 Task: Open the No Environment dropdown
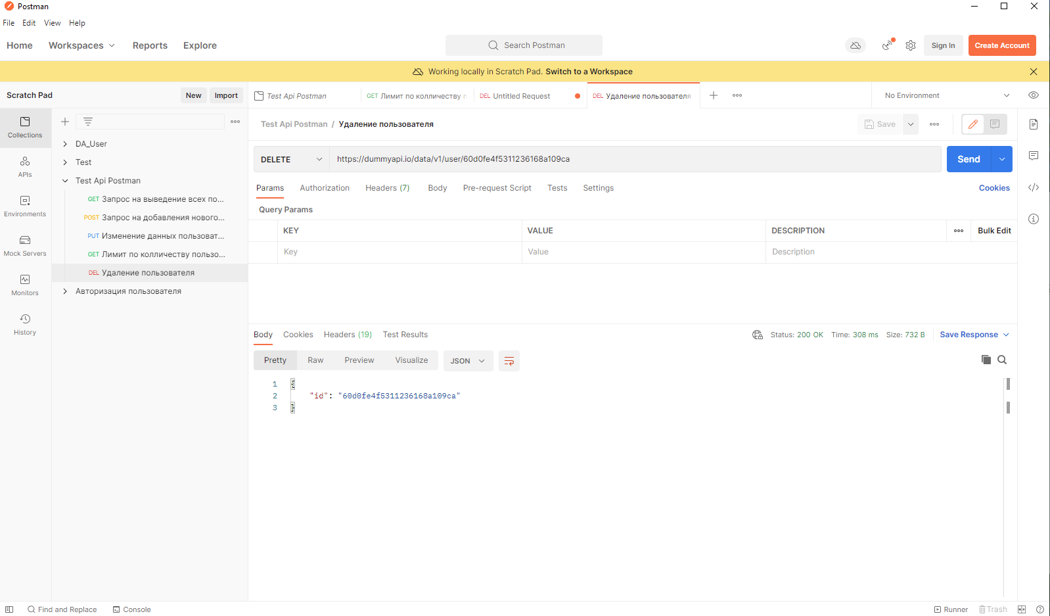tap(947, 95)
